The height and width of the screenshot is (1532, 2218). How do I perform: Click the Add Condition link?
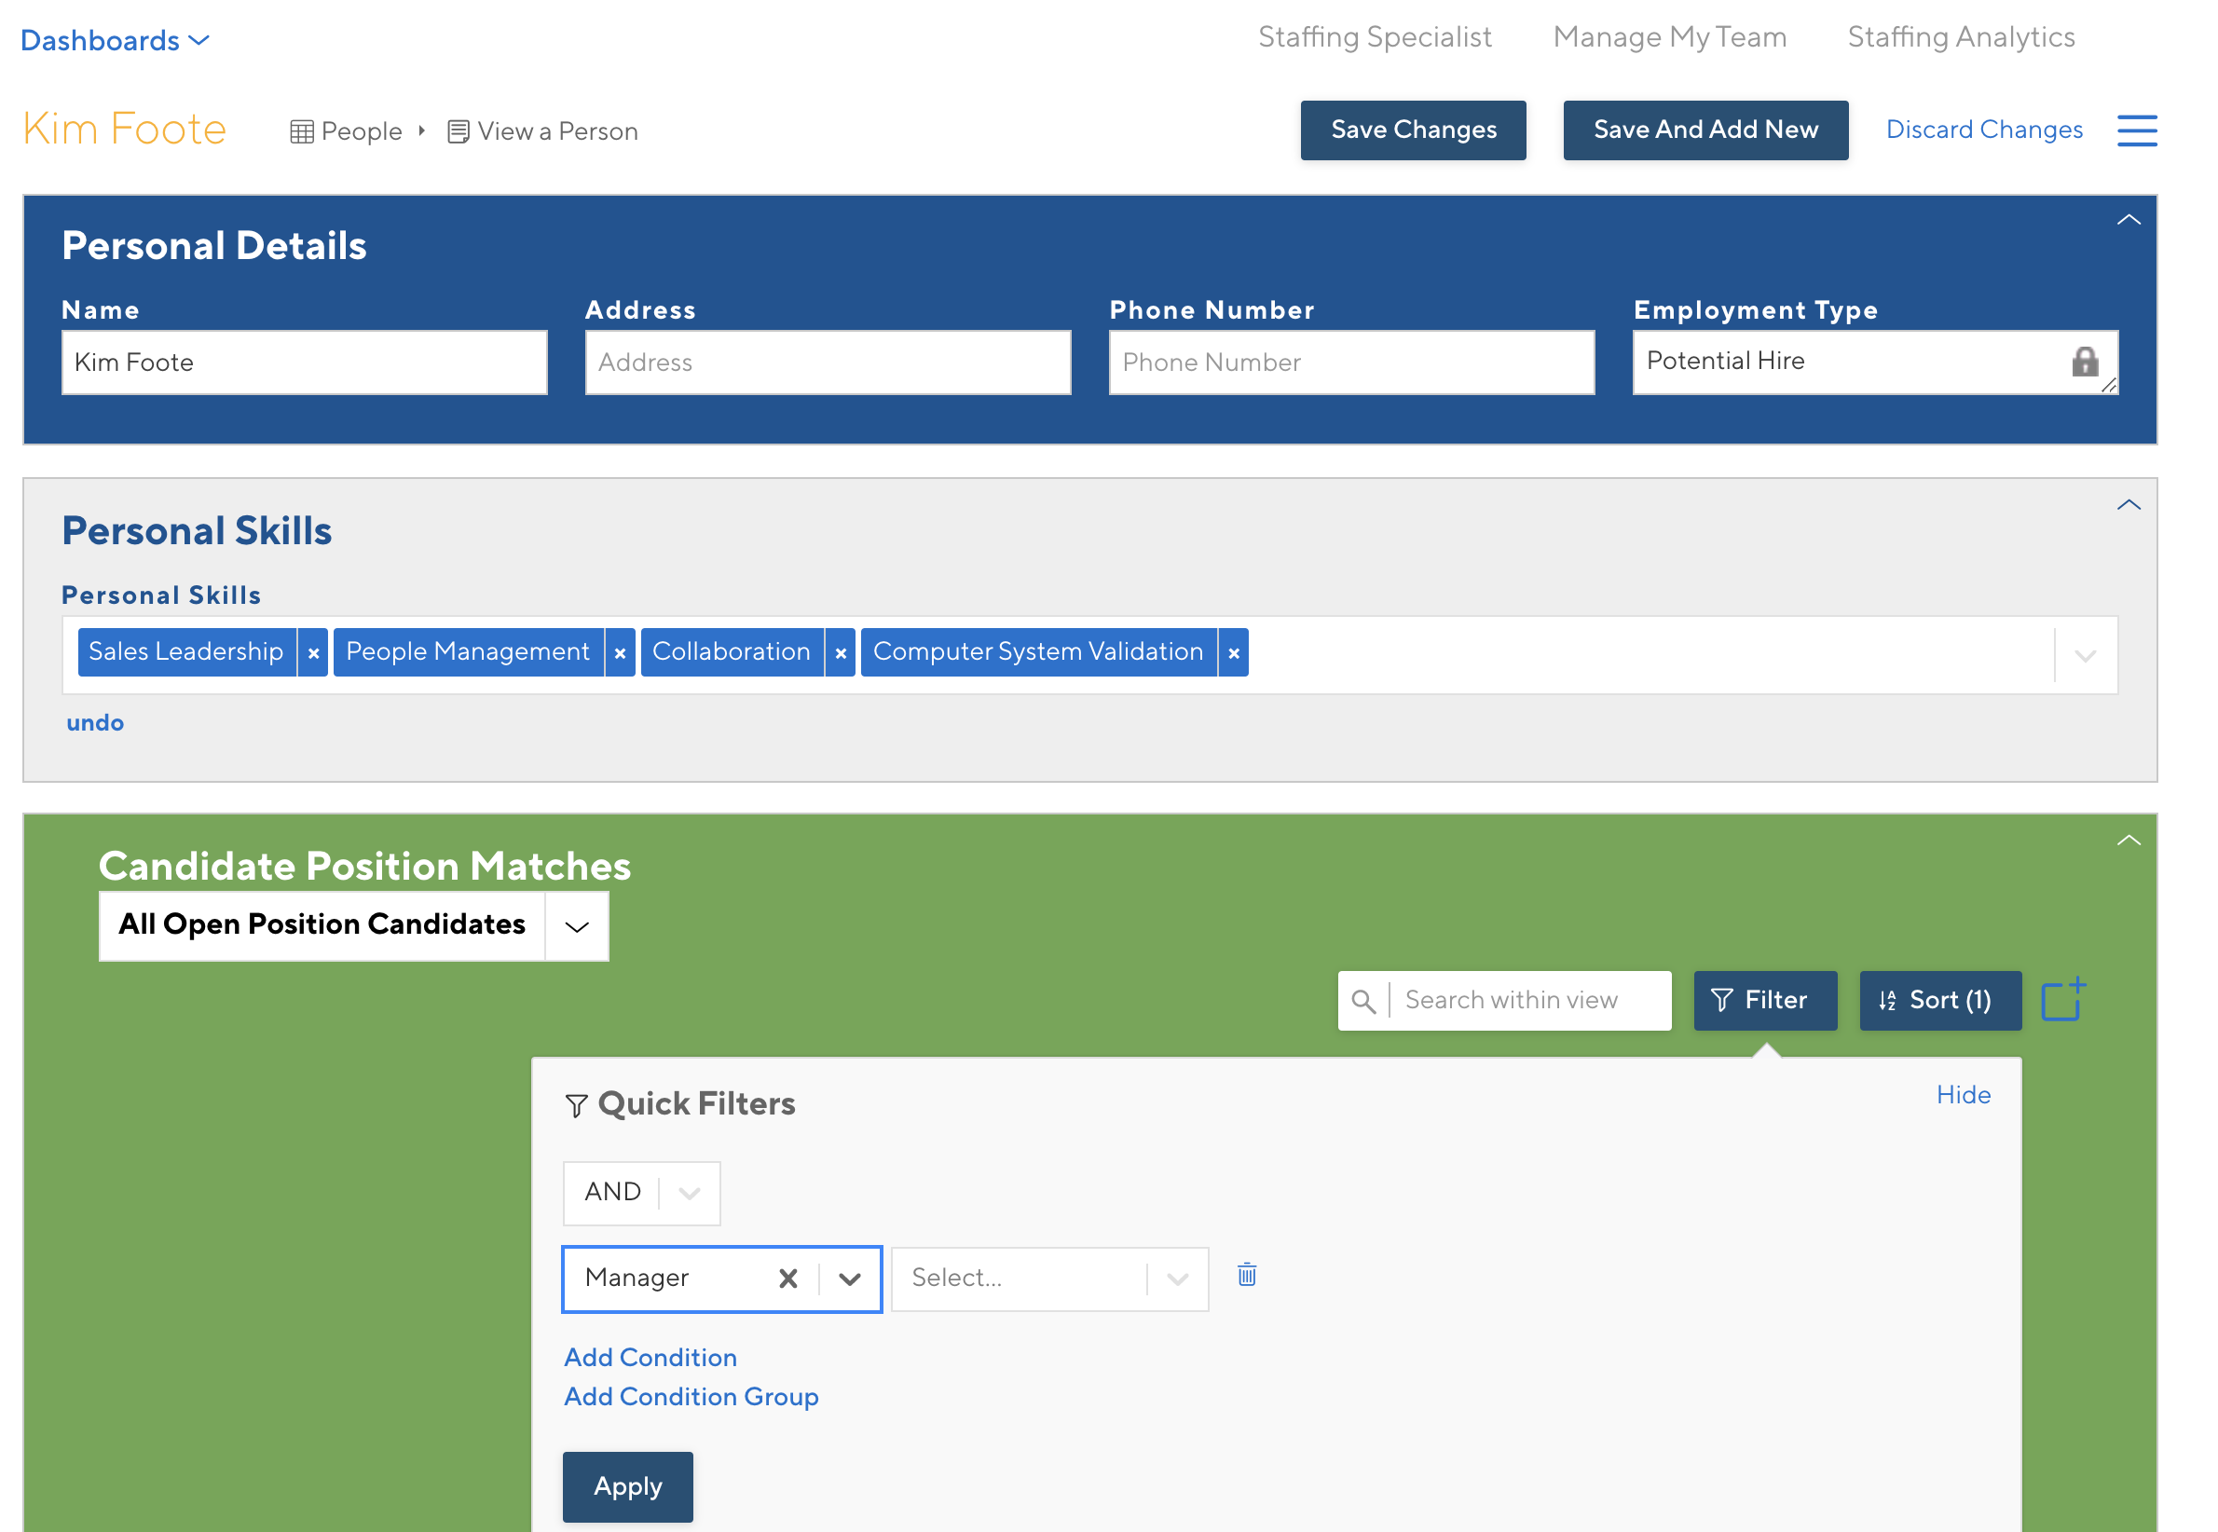point(650,1359)
